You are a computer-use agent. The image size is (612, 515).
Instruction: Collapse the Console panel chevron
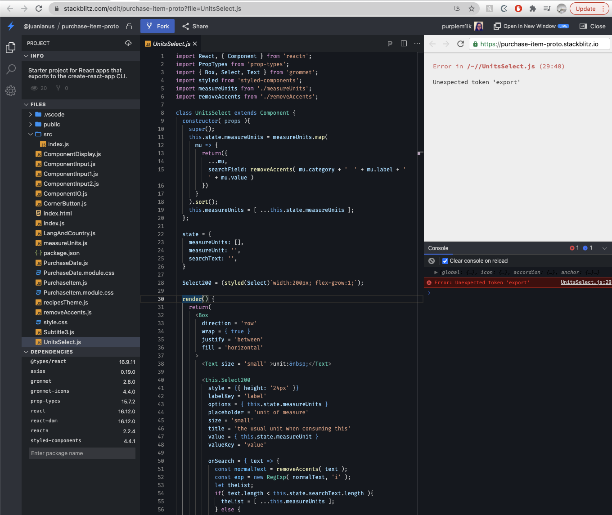point(605,248)
